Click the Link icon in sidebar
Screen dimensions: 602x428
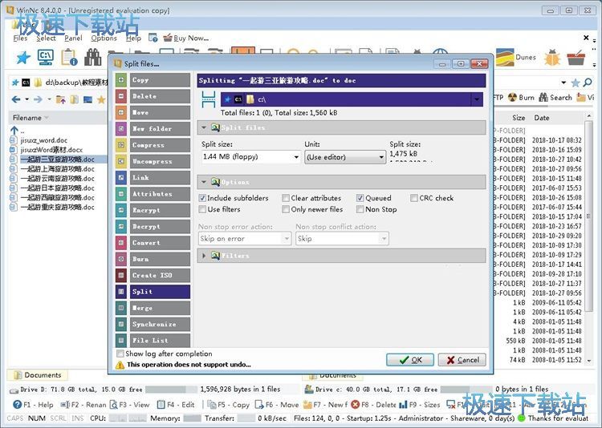121,177
